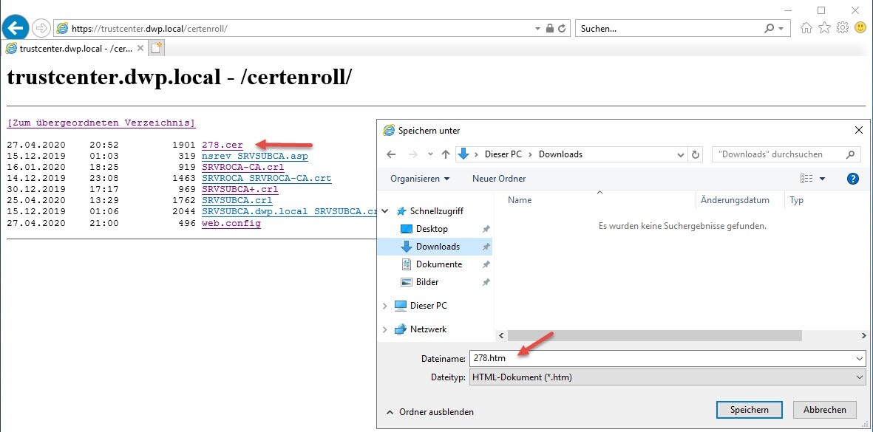Click the browser back arrow button
The image size is (873, 432).
pos(16,28)
